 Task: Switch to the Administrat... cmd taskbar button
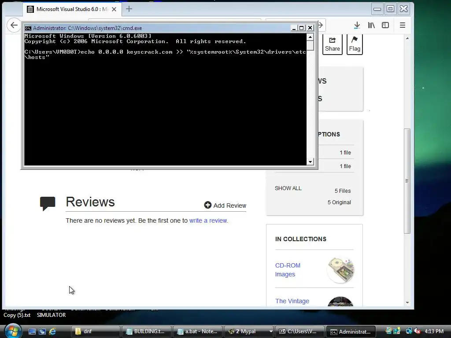tap(351, 331)
